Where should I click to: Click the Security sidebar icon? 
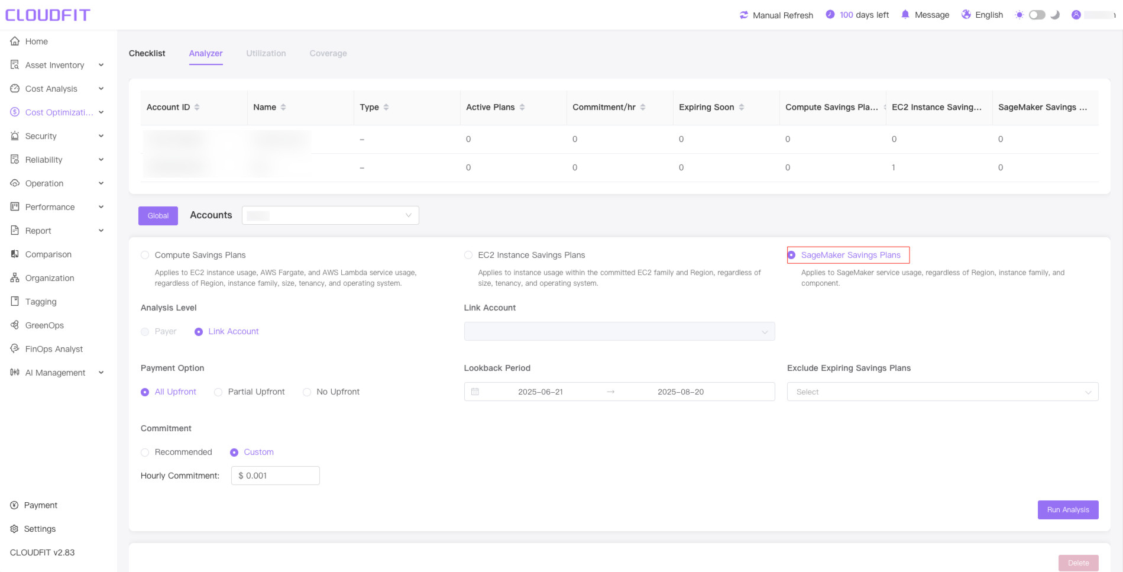click(x=15, y=136)
